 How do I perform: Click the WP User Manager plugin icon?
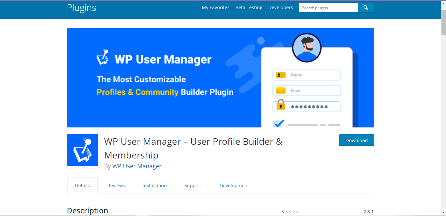tap(83, 150)
